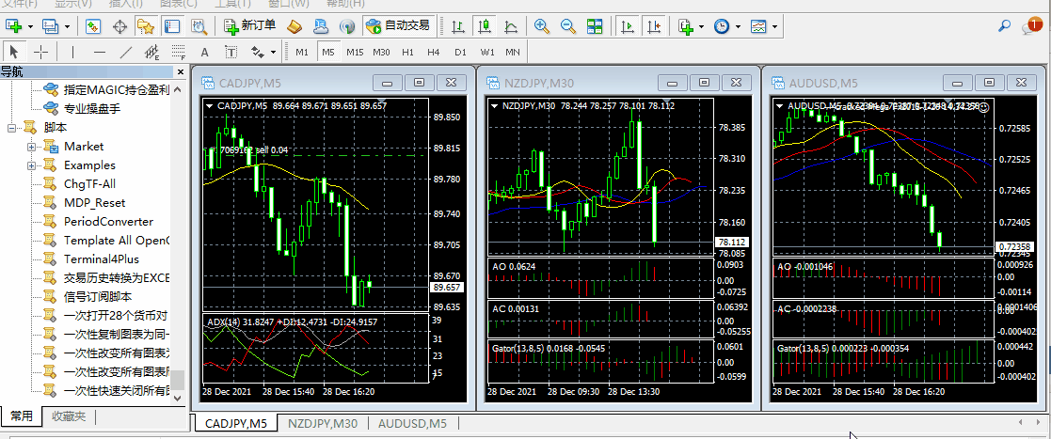This screenshot has height=439, width=1051.
Task: Open the notifications chat bubble icon
Action: tap(1030, 26)
